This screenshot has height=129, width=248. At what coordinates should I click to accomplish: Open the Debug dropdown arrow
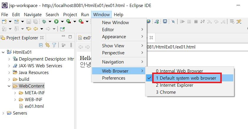pos(50,22)
